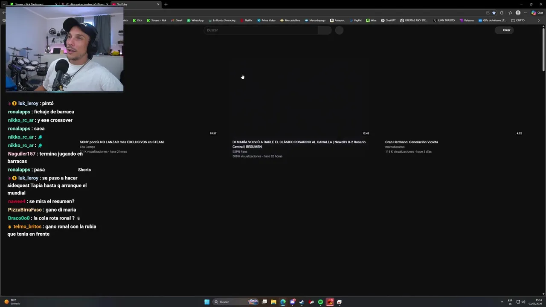The width and height of the screenshot is (546, 307).
Task: Click chat message 'se mira el resumen?'
Action: coord(52,201)
